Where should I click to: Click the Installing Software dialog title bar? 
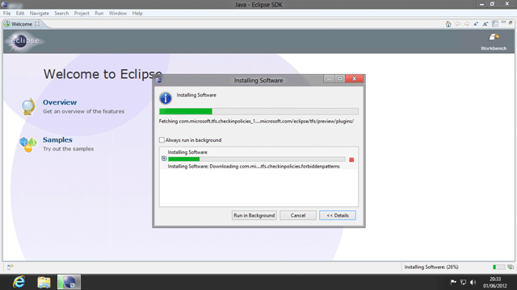pos(258,81)
